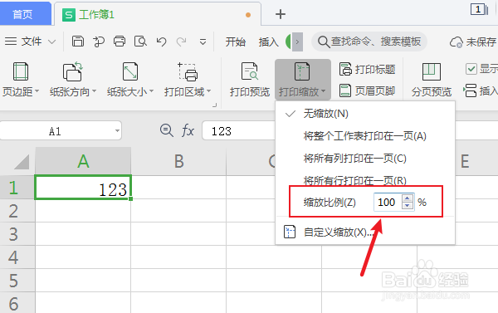Open the 纸张方向 orientation dropdown
The height and width of the screenshot is (313, 498).
click(73, 80)
